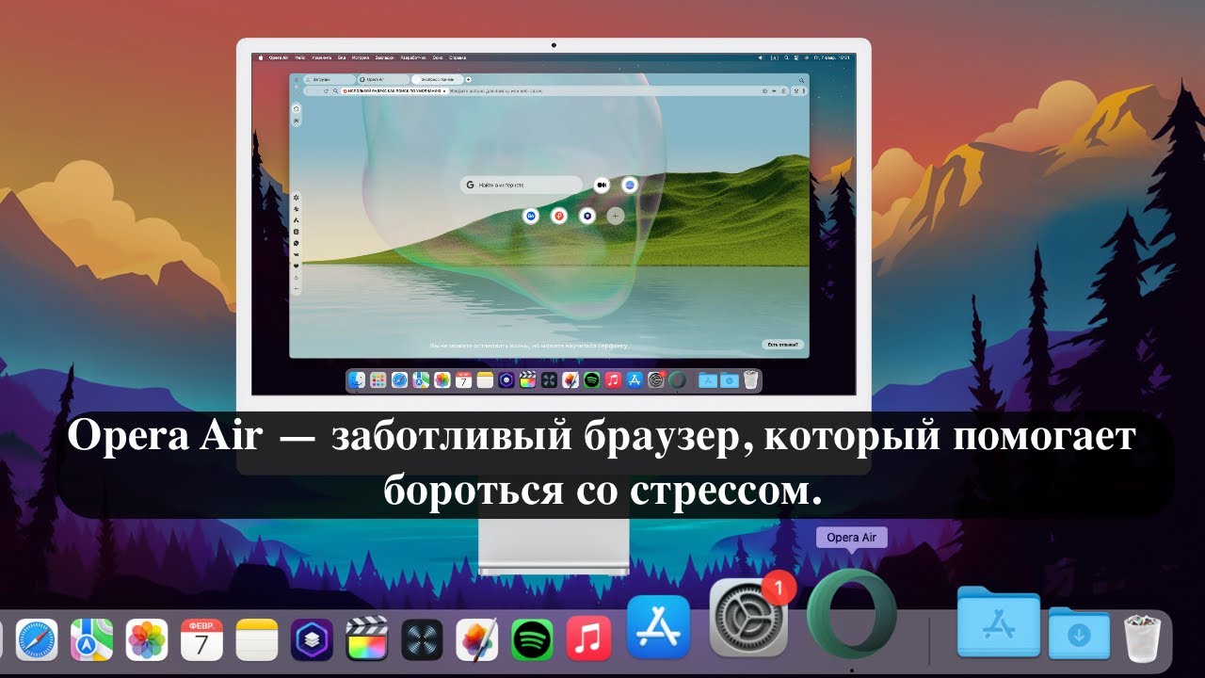Open Launchpad in the iMac screen's small dock
The width and height of the screenshot is (1205, 678).
378,380
